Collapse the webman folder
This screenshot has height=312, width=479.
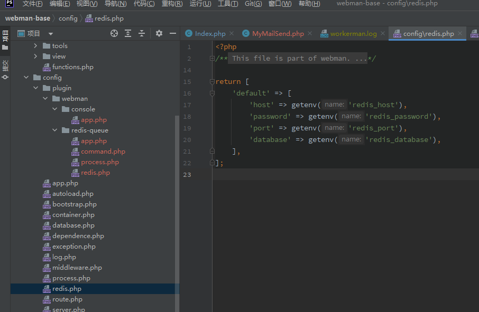[45, 99]
